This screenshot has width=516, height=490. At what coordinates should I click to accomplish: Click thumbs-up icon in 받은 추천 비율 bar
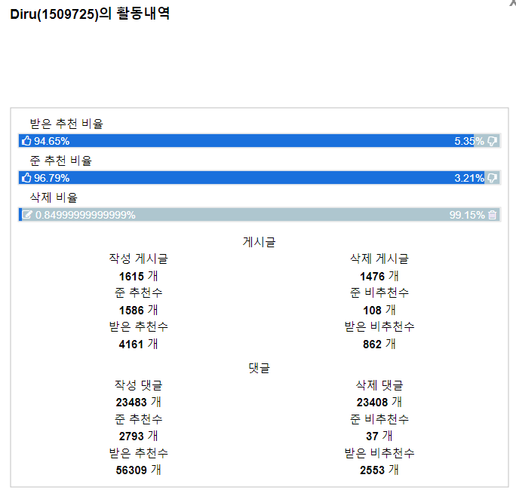click(x=26, y=141)
